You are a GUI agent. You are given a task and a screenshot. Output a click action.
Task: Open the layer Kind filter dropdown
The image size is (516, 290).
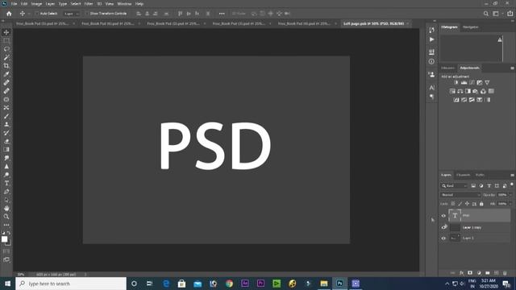454,186
